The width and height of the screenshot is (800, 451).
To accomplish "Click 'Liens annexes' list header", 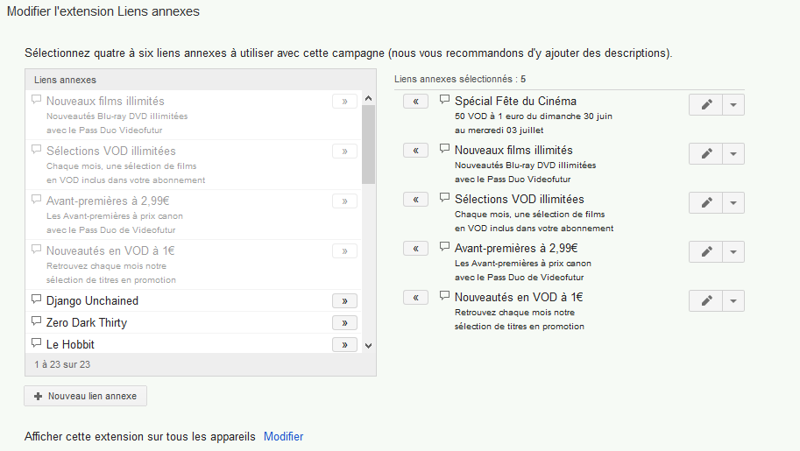I will [66, 80].
